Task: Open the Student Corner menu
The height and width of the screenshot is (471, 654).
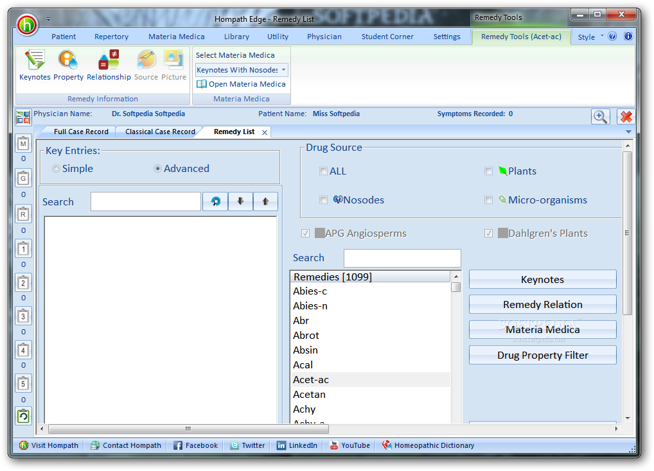Action: pyautogui.click(x=387, y=37)
